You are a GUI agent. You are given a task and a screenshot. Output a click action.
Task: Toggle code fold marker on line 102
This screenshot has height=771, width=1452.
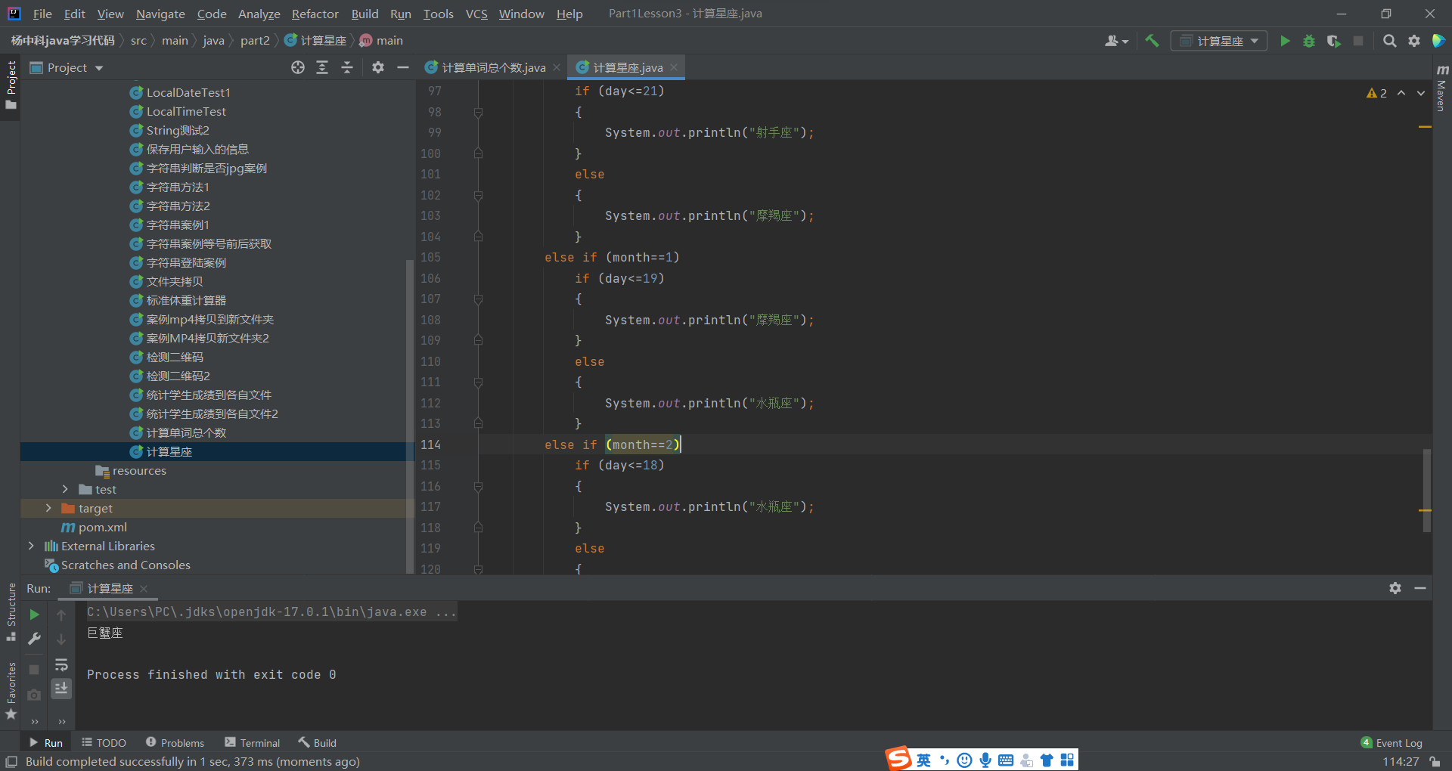click(x=478, y=195)
